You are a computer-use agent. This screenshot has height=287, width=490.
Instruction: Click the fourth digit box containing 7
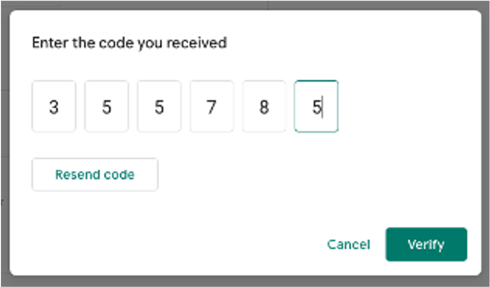pyautogui.click(x=211, y=106)
